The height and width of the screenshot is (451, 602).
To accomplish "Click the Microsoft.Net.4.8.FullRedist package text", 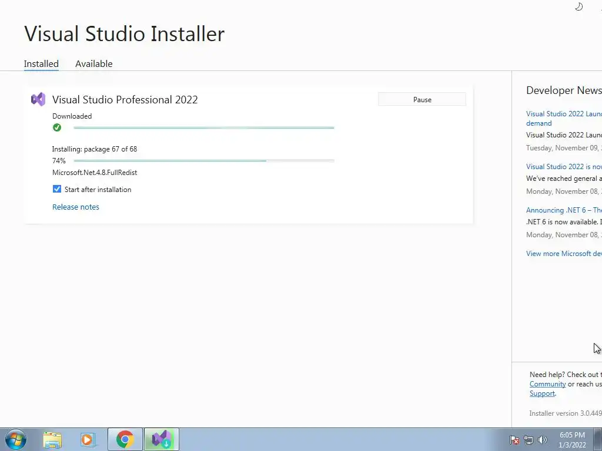I will click(95, 173).
